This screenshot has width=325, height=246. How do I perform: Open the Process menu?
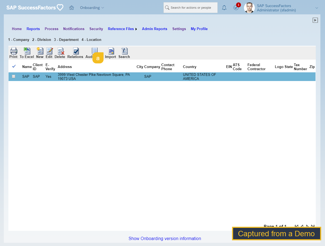52,29
